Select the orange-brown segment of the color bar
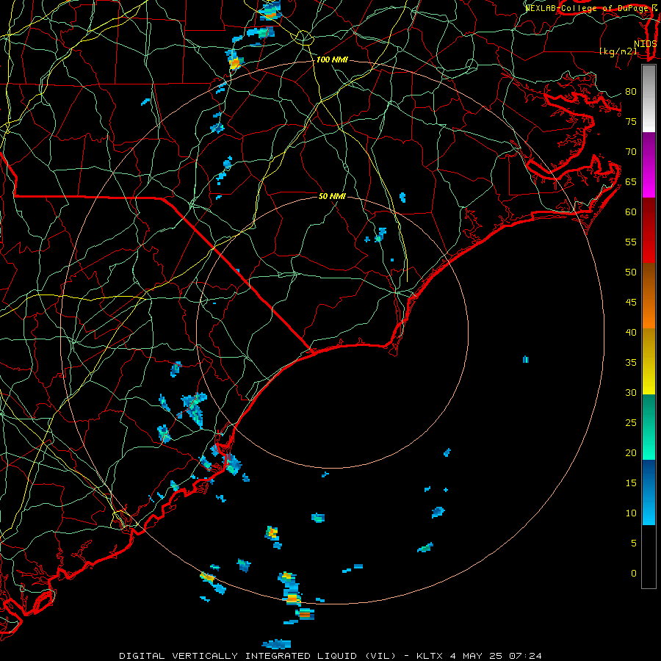Image resolution: width=661 pixels, height=661 pixels. tap(649, 296)
